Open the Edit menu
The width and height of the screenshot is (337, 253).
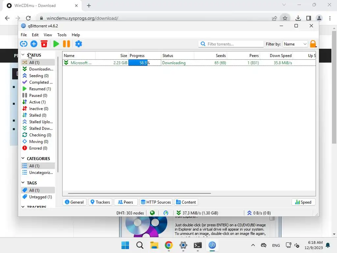[x=35, y=35]
